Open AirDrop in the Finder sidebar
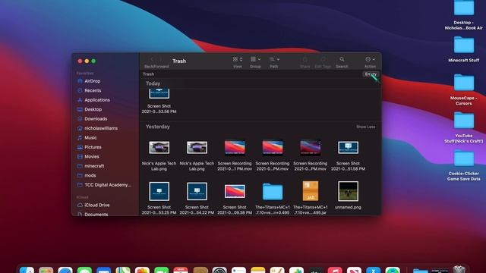The image size is (486, 273). point(92,81)
